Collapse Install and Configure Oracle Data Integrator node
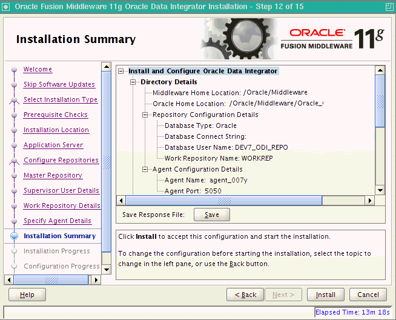Screen dimensions: 396x320 click(x=121, y=72)
